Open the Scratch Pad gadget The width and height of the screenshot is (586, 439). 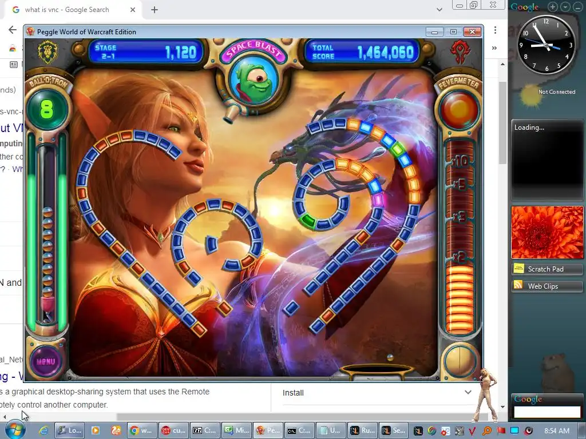[x=547, y=269]
